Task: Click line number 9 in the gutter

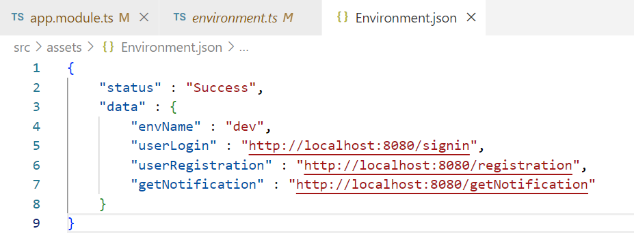Action: [x=37, y=223]
